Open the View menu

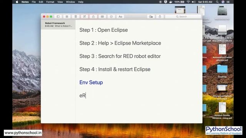pyautogui.click(x=60, y=2)
